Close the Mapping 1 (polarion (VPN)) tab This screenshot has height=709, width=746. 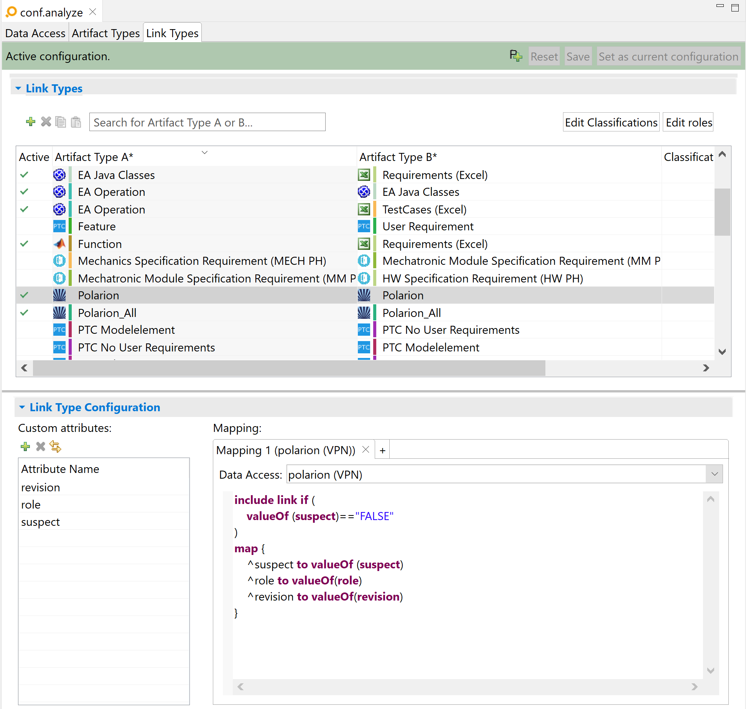(366, 450)
